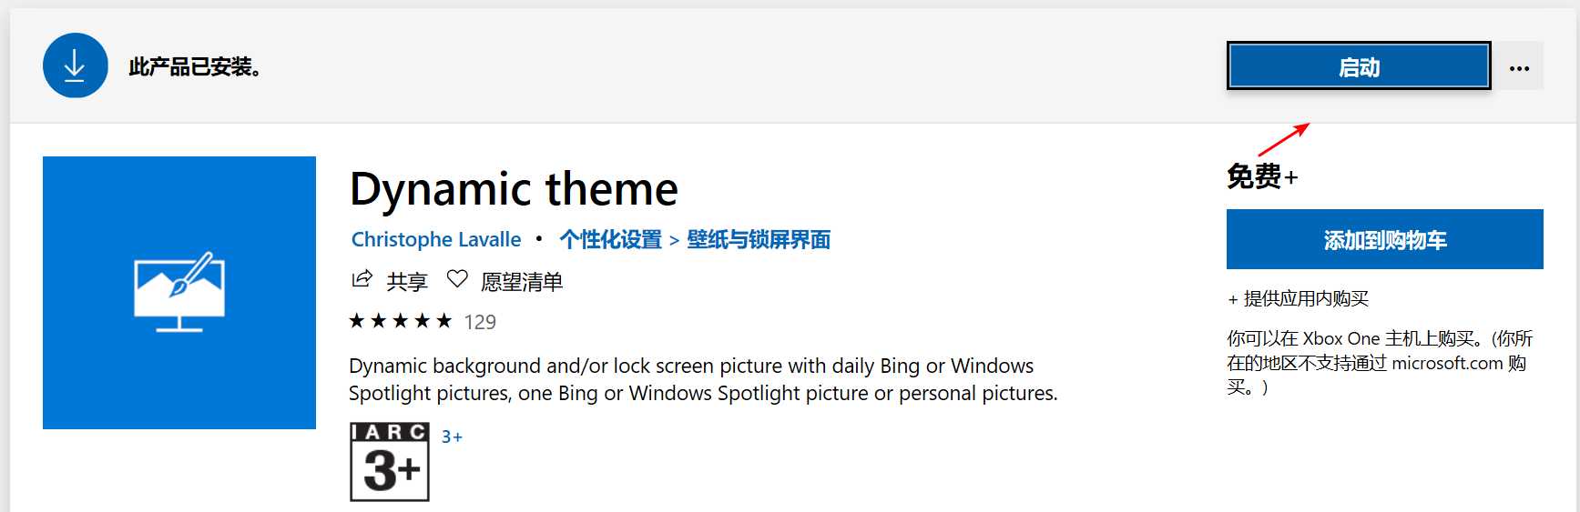The width and height of the screenshot is (1580, 512).
Task: Click the 免费+ price label
Action: (x=1262, y=176)
